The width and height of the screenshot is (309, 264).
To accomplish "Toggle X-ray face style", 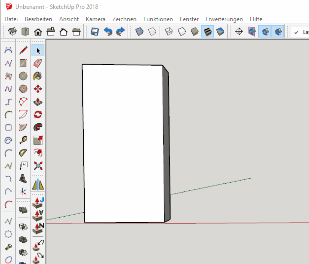I will pos(139,32).
